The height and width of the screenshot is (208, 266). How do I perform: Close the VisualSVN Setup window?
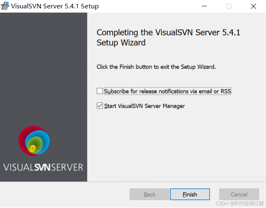(x=253, y=6)
